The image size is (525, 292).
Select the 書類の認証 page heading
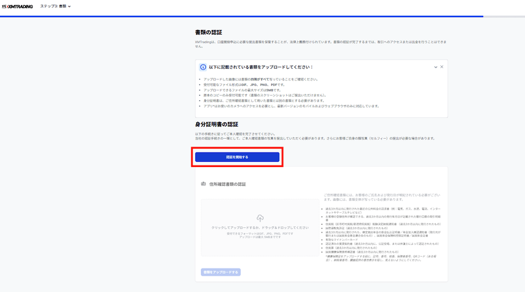pos(208,32)
